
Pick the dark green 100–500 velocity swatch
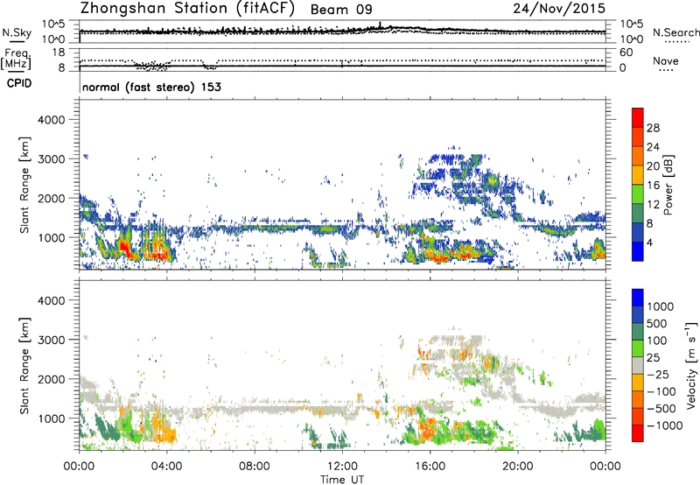tap(638, 332)
